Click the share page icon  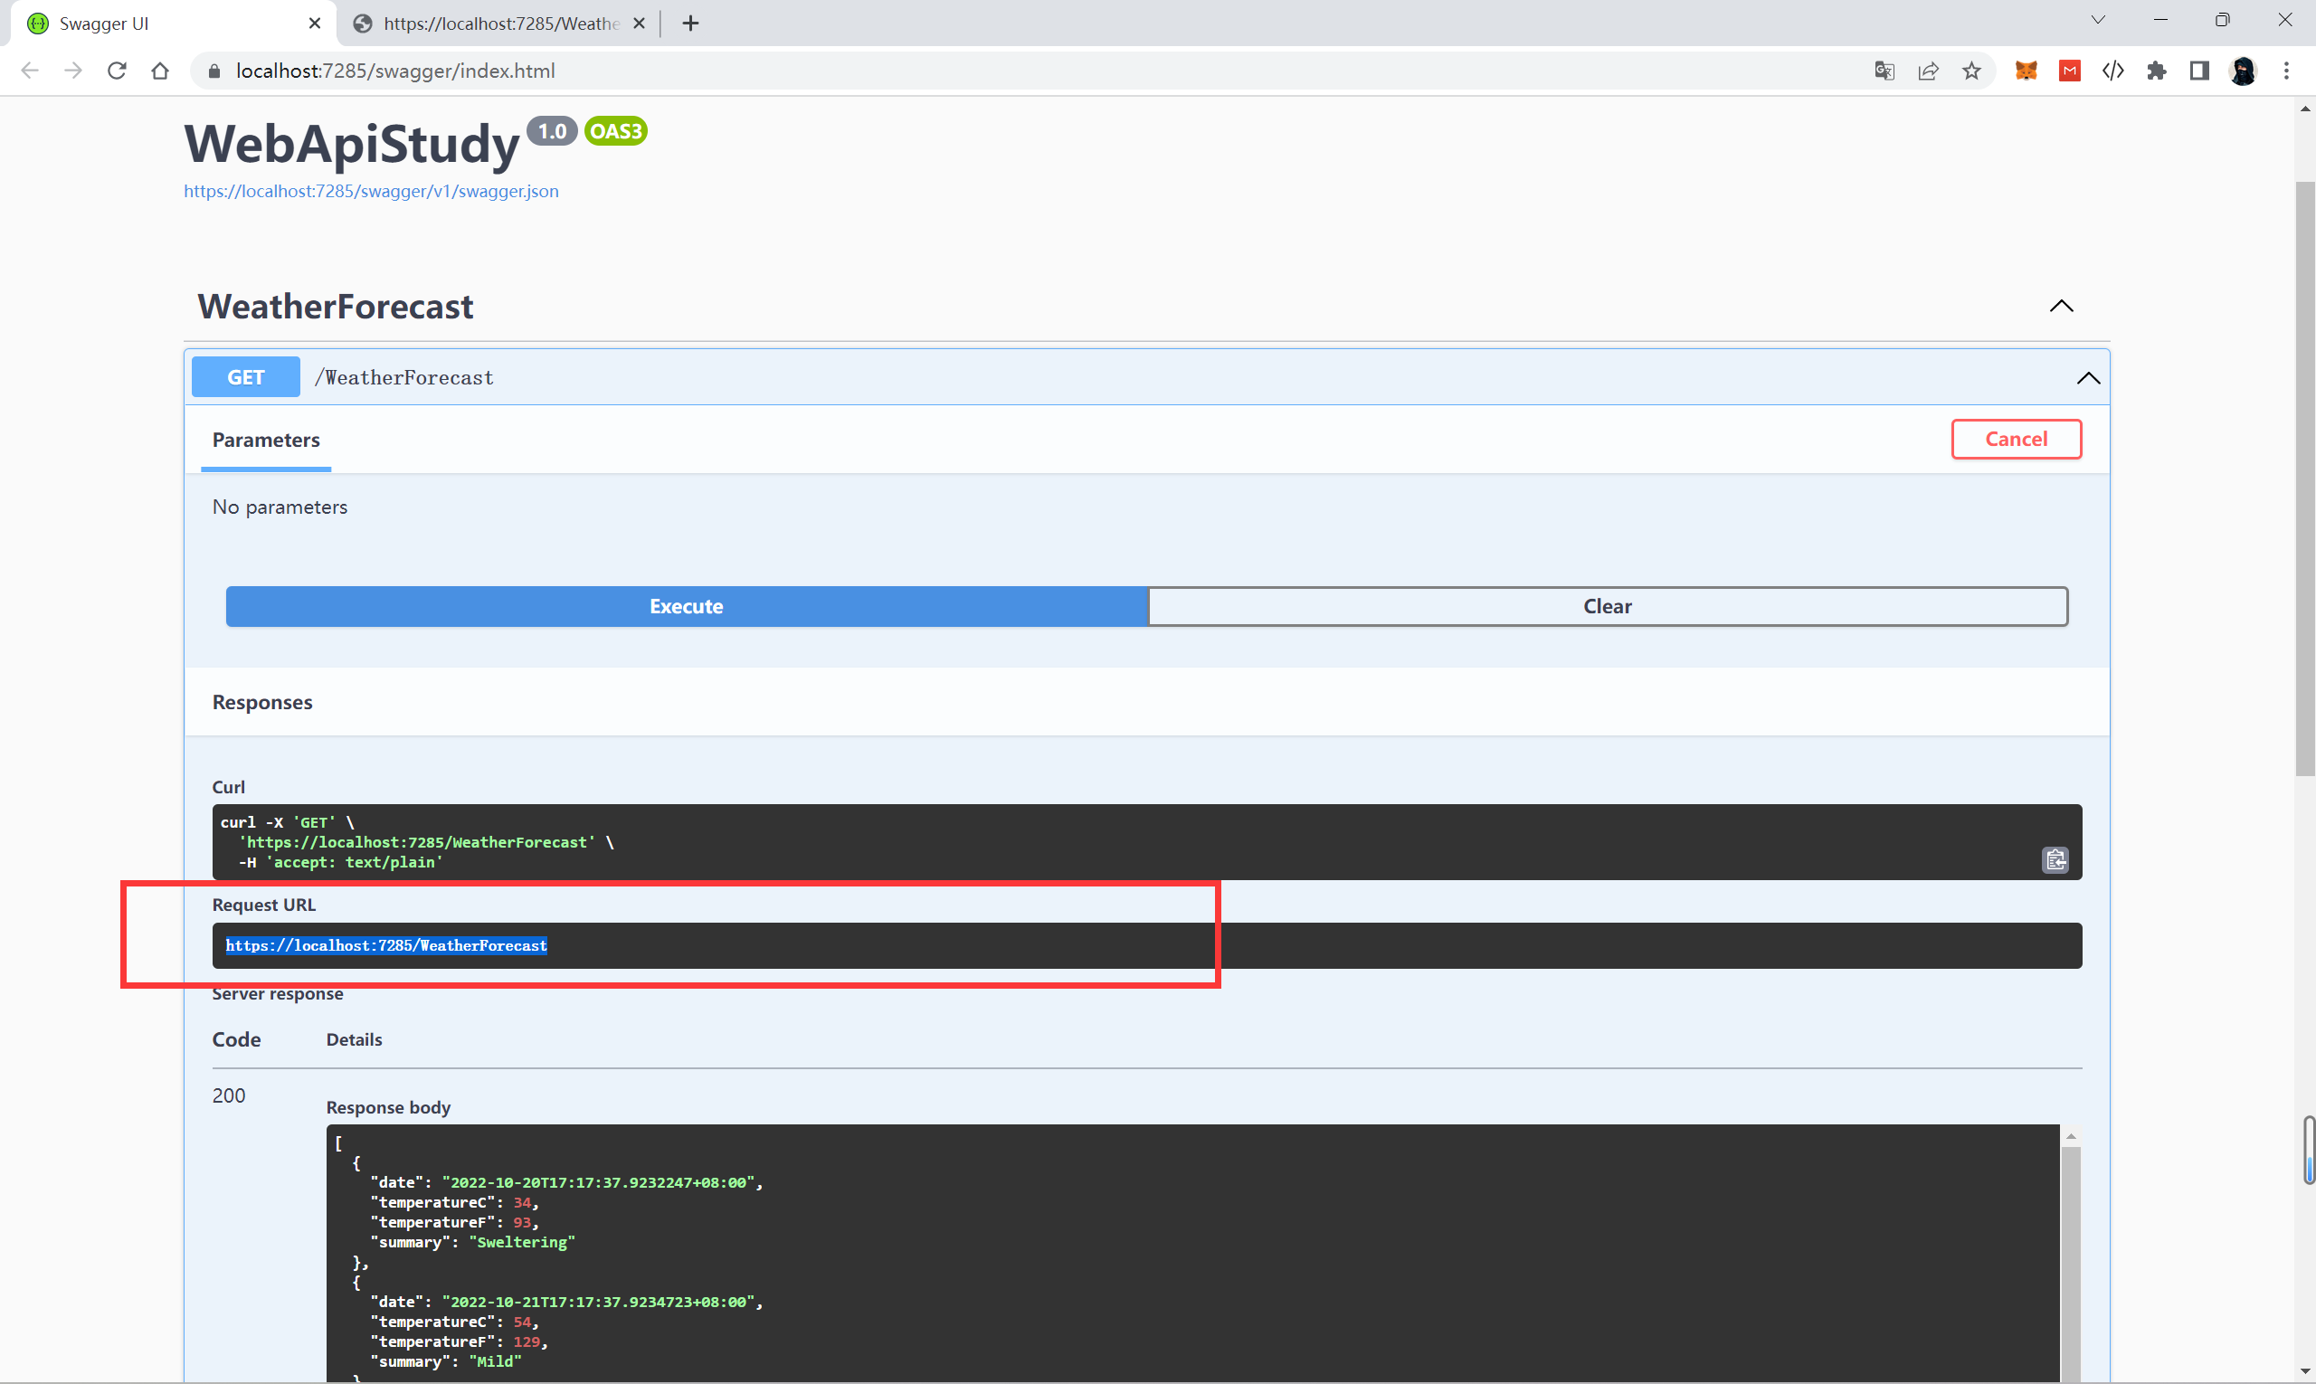[1928, 71]
